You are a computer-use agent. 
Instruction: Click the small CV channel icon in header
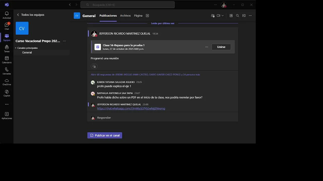77,16
